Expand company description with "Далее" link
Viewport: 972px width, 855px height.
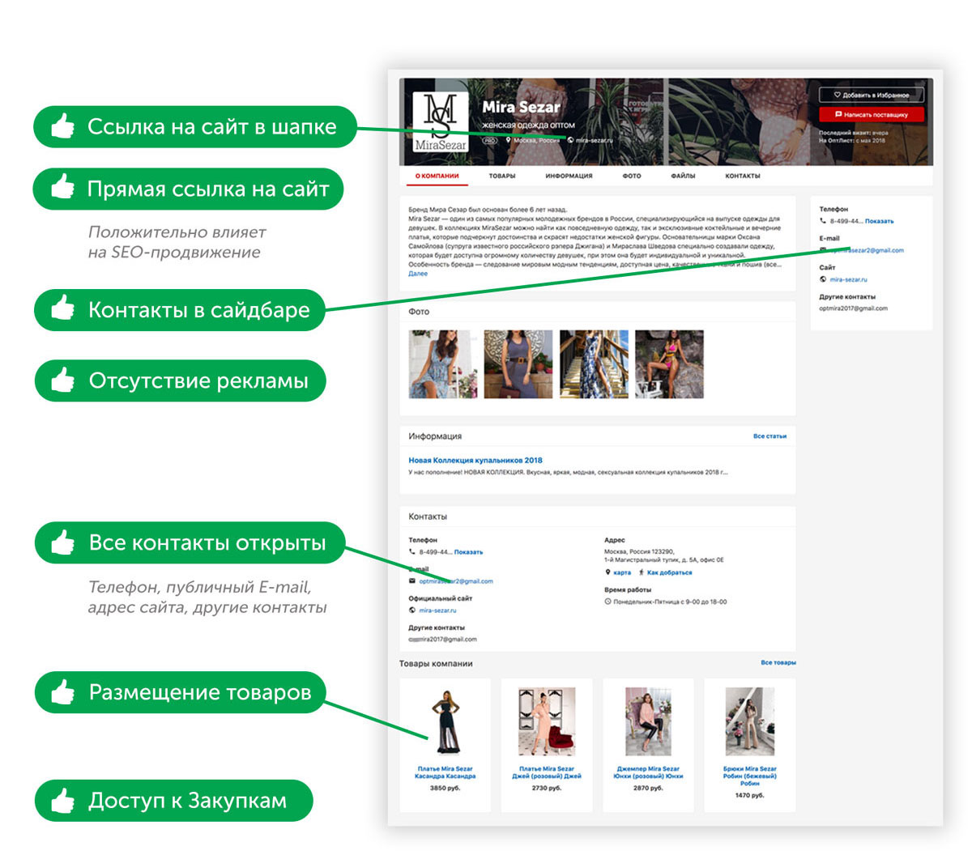(x=418, y=274)
